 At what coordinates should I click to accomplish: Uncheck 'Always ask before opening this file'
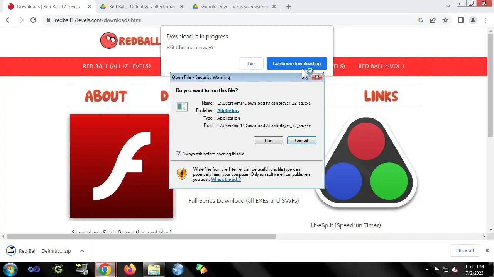[178, 154]
